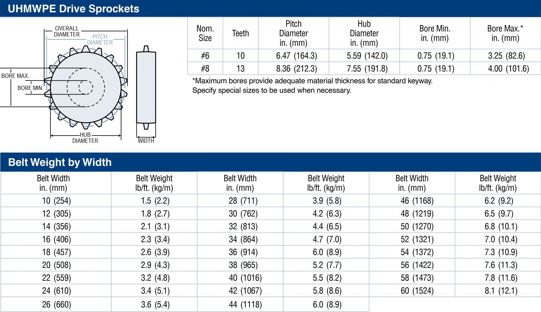
Task: Click the BORE MAX. diagram label
Action: tap(15, 76)
